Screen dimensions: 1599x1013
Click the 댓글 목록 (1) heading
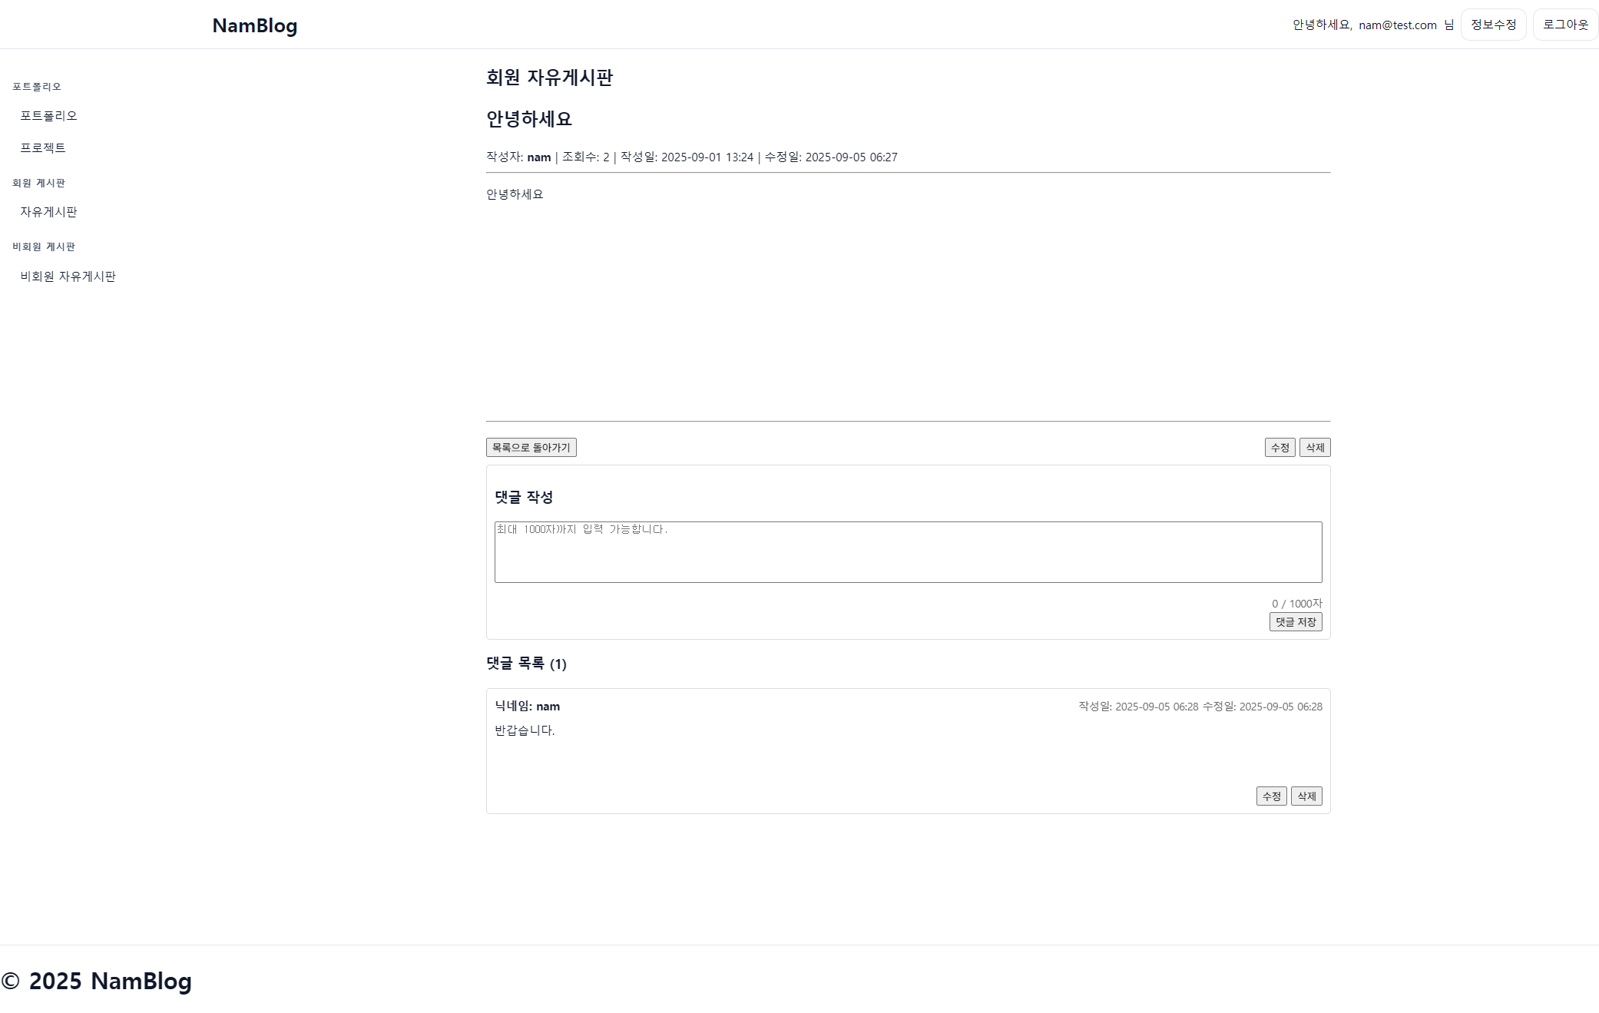pyautogui.click(x=526, y=664)
